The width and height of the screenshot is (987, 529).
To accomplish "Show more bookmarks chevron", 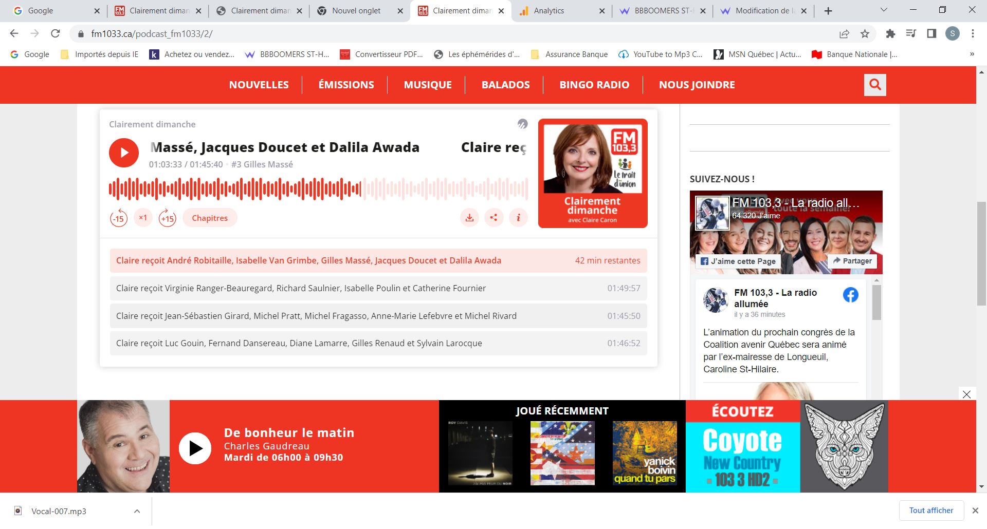I will 972,54.
